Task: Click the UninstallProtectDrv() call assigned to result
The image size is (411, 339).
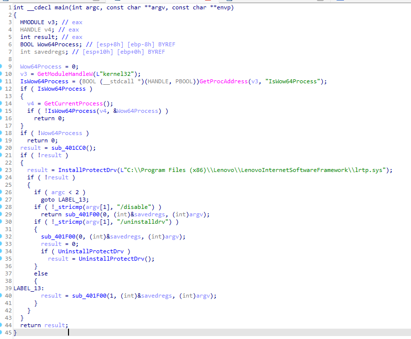Action: (x=116, y=259)
